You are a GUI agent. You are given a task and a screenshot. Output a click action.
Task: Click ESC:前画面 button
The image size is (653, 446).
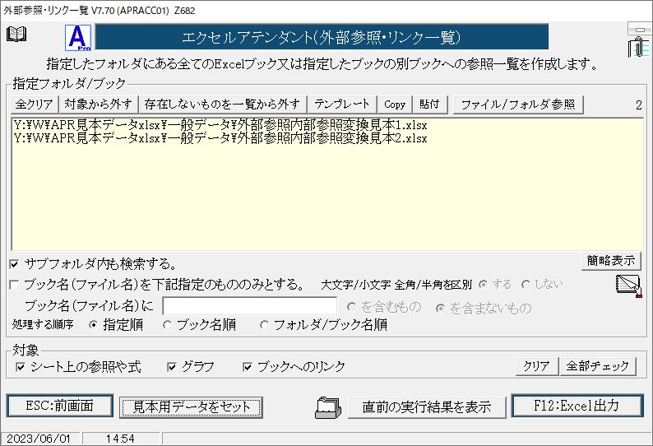[x=59, y=406]
